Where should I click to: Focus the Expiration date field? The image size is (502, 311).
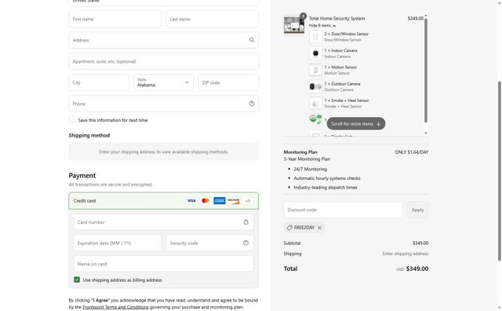pyautogui.click(x=118, y=243)
